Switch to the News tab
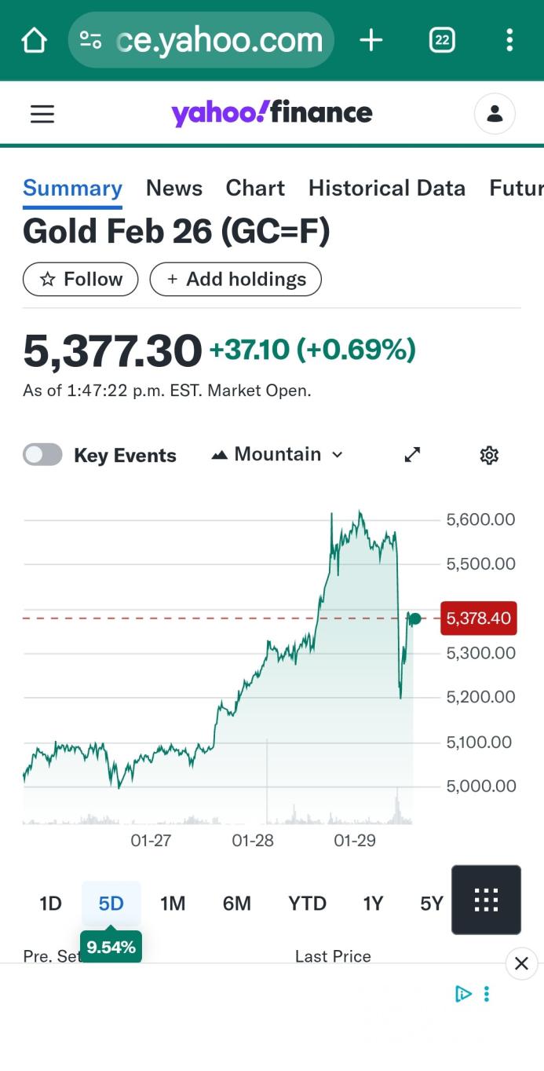 [174, 189]
